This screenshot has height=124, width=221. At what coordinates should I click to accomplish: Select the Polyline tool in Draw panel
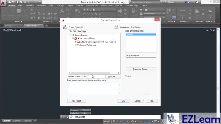coord(11,11)
